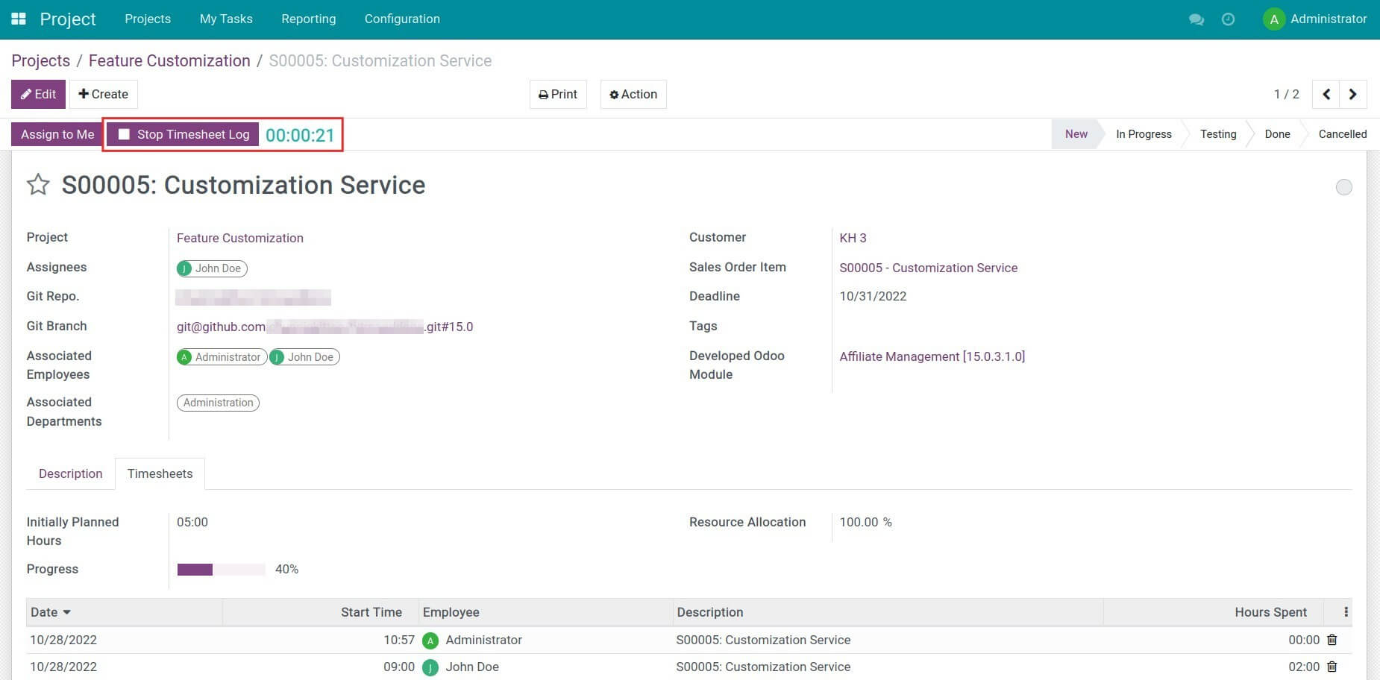Toggle the task favorite star

tap(37, 185)
